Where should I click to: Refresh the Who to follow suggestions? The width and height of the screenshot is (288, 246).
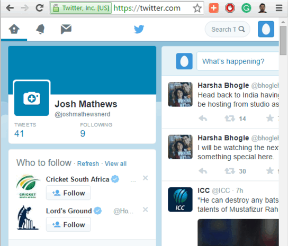(88, 163)
